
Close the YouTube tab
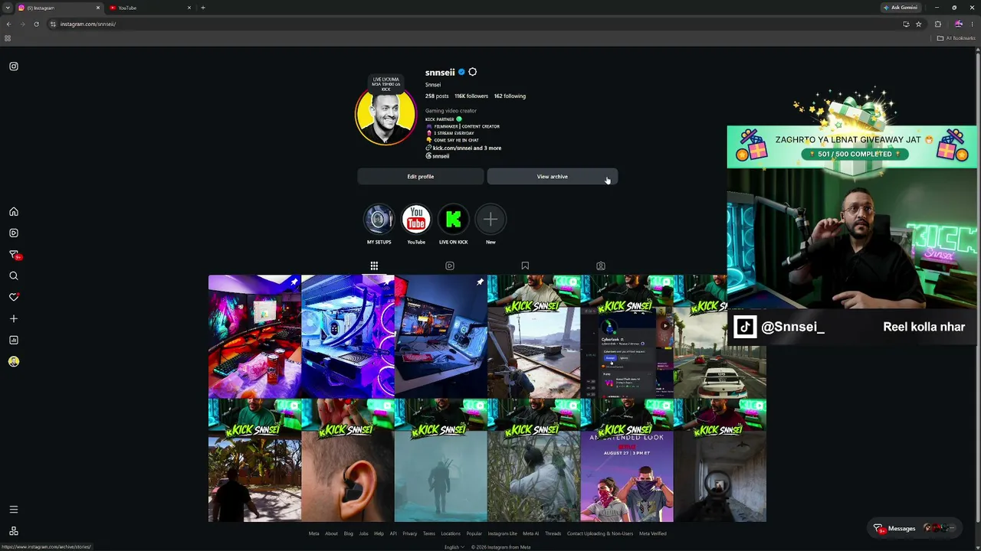click(x=189, y=8)
